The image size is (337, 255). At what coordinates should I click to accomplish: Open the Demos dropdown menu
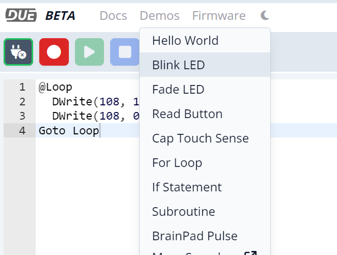(160, 16)
